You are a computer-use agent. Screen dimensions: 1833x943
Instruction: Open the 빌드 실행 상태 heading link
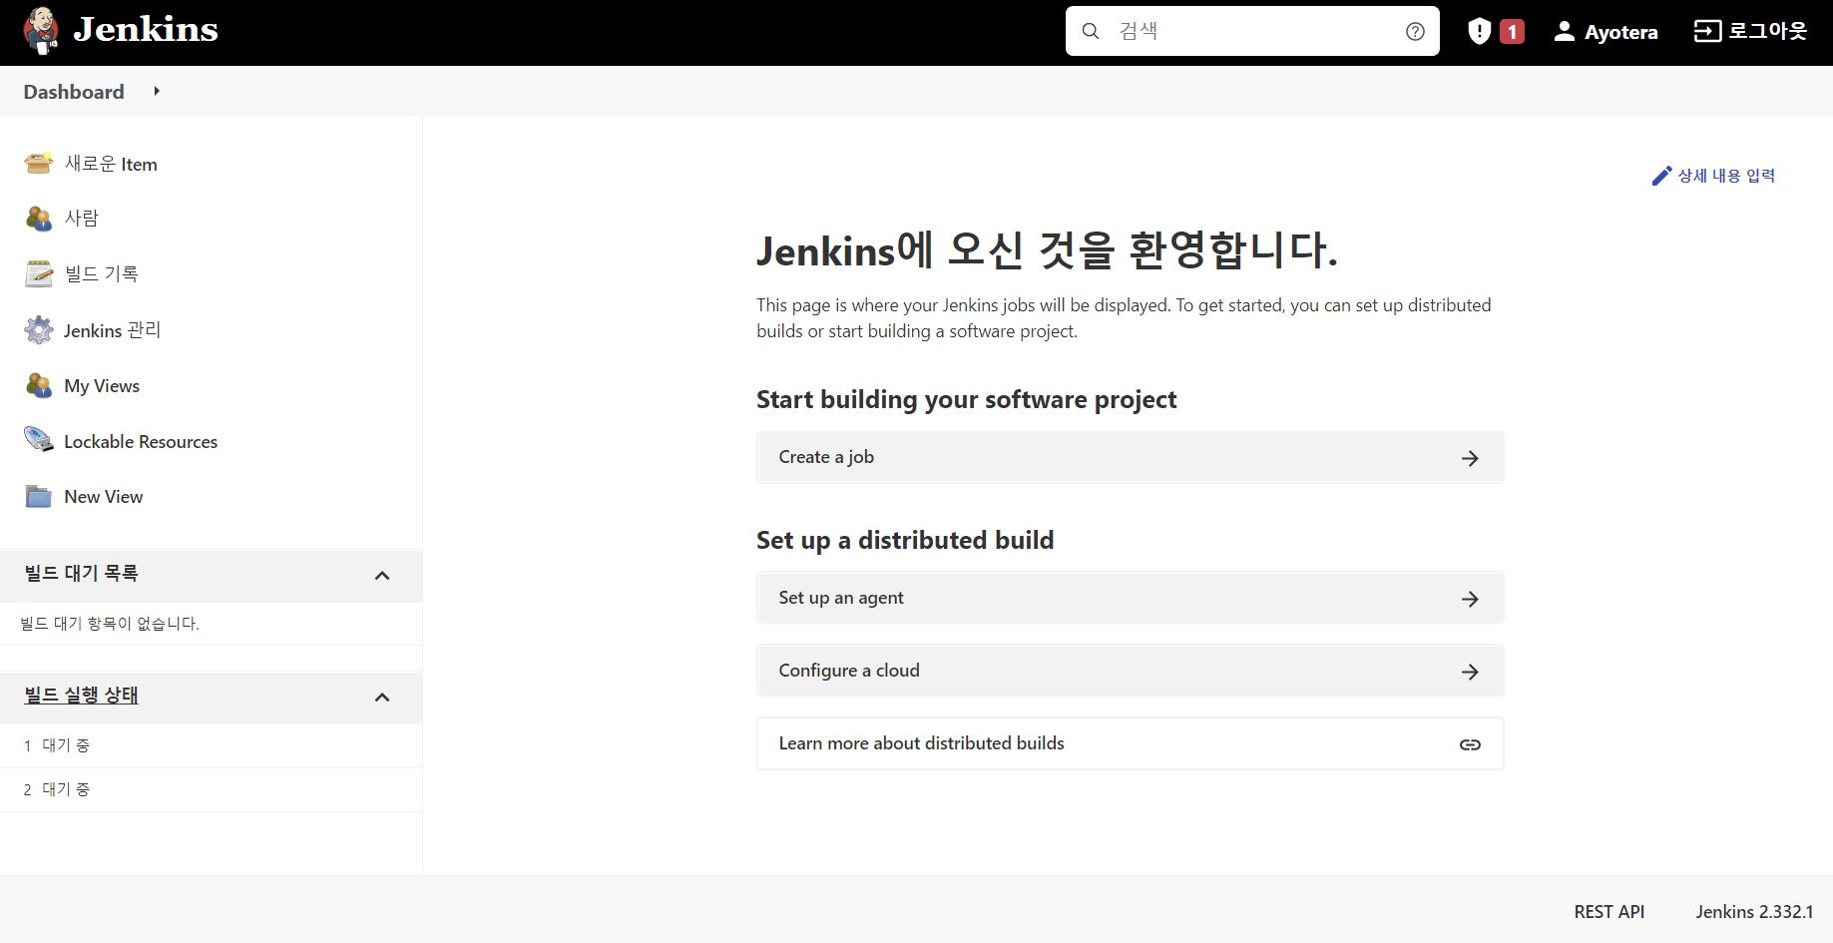[x=81, y=695]
